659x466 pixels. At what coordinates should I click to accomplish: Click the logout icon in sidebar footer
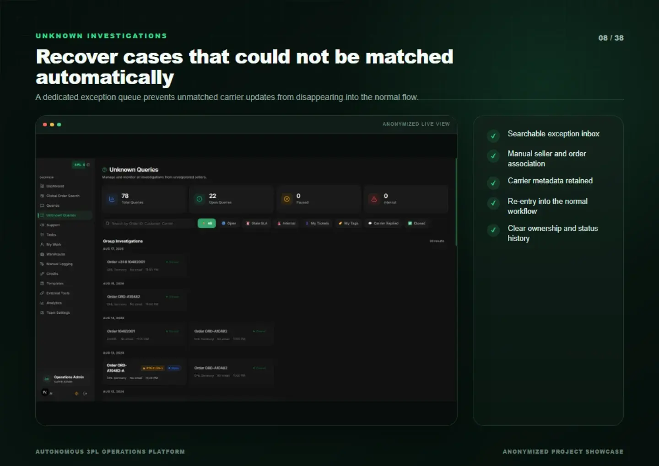(x=85, y=393)
